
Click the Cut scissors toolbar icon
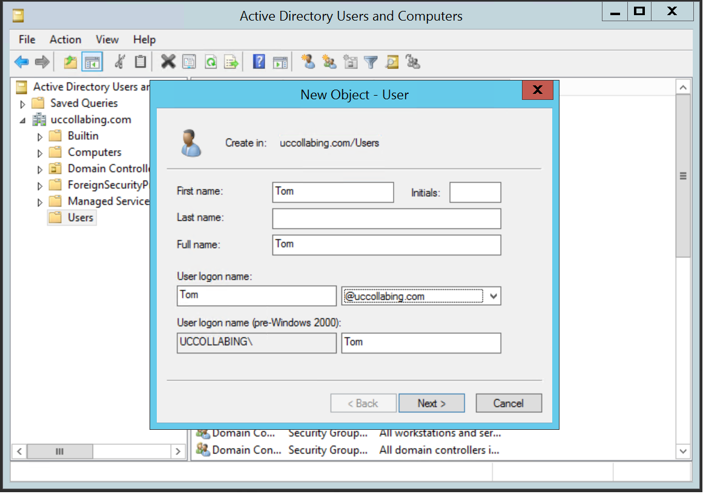coord(120,62)
